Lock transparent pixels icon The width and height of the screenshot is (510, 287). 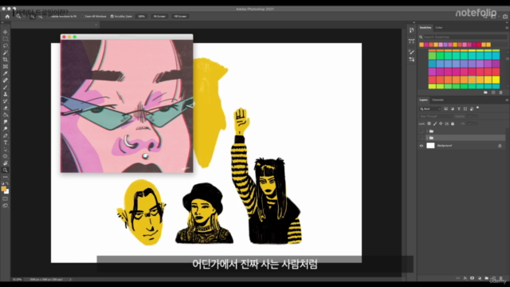coord(429,124)
